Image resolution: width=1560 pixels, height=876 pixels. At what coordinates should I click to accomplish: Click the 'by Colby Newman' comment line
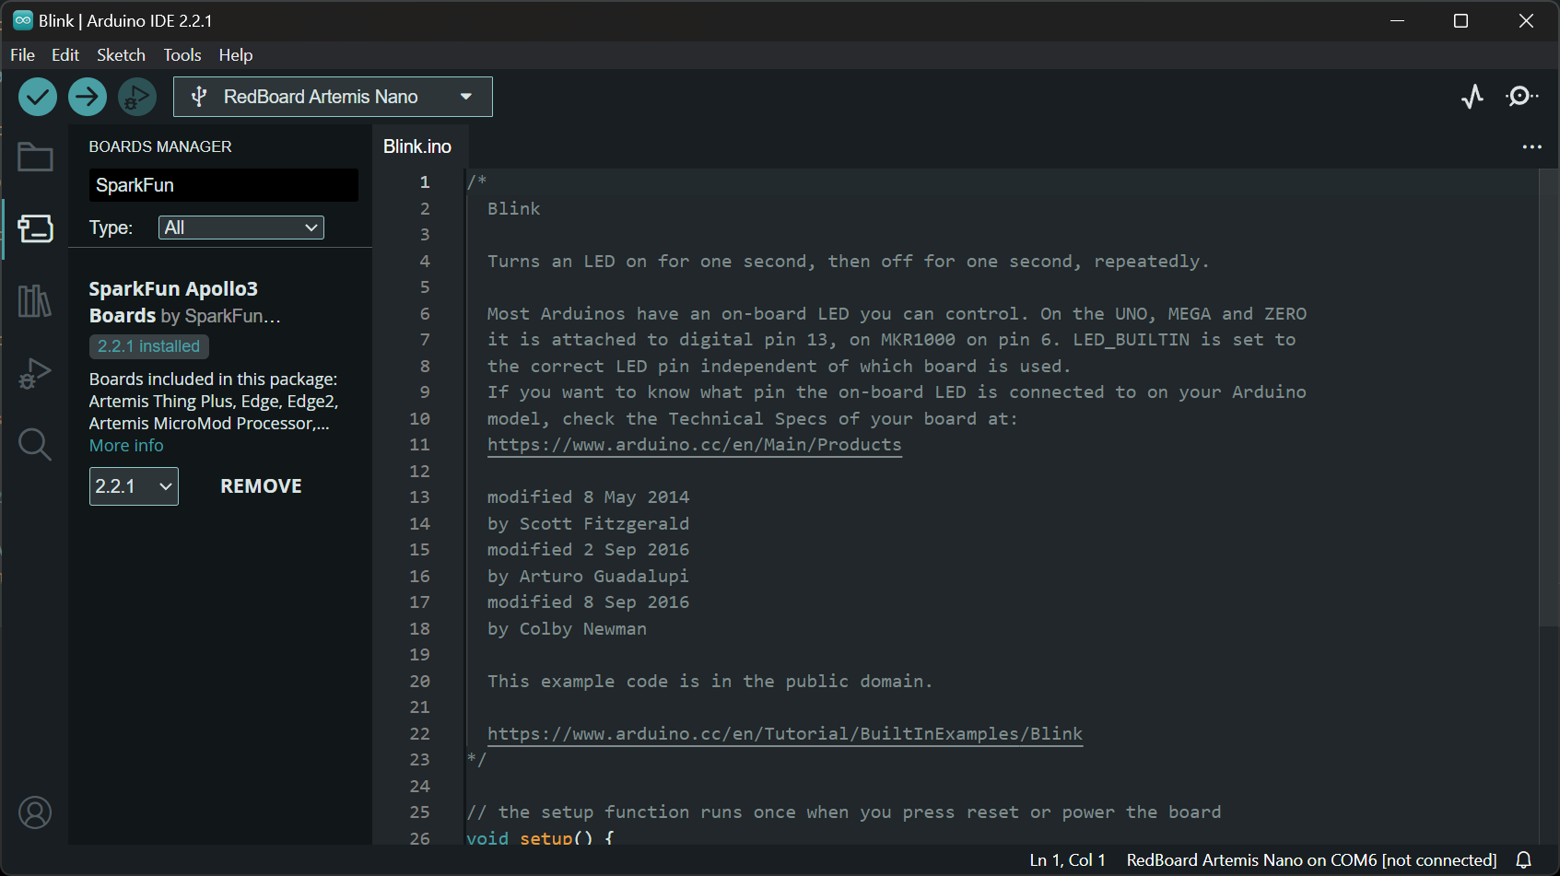(567, 629)
